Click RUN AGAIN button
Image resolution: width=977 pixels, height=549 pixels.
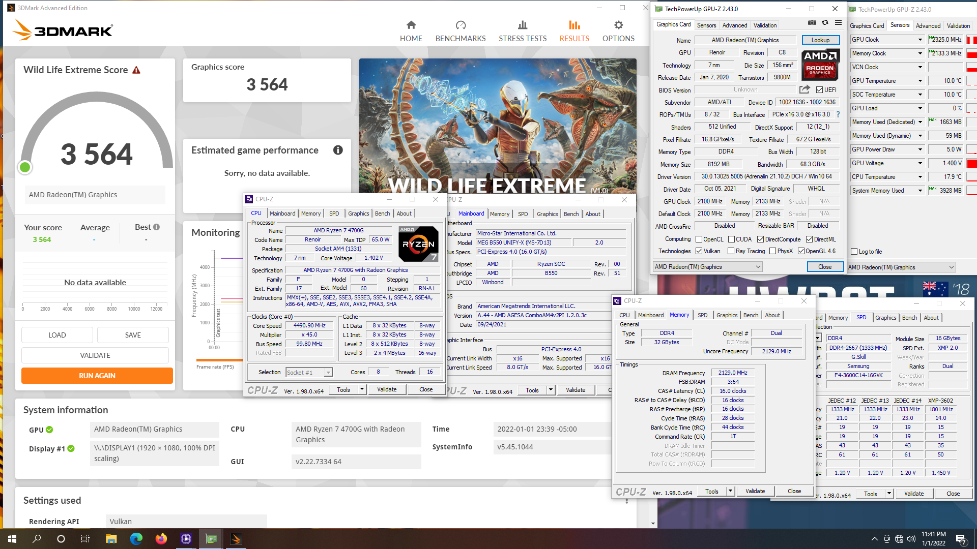(97, 376)
